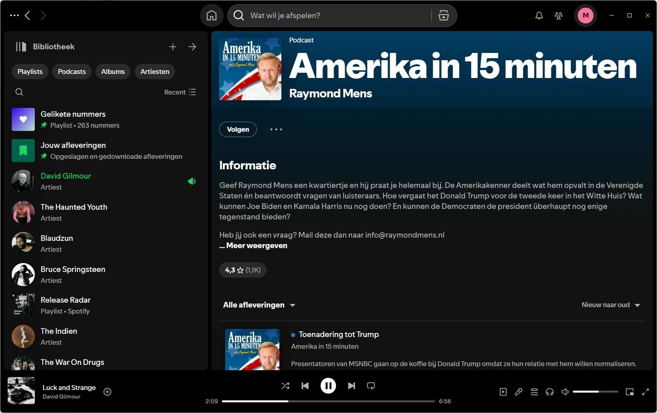The height and width of the screenshot is (413, 657).
Task: Create a new playlist with plus icon
Action: click(x=173, y=46)
